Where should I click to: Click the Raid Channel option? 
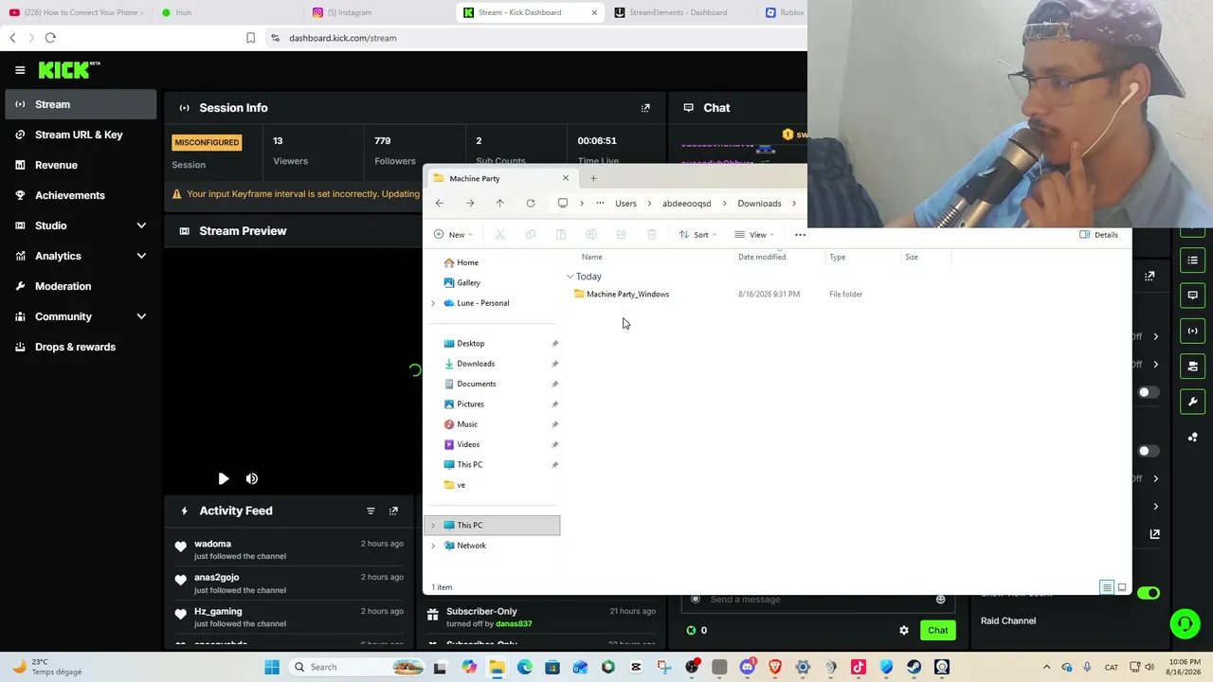pos(1008,621)
